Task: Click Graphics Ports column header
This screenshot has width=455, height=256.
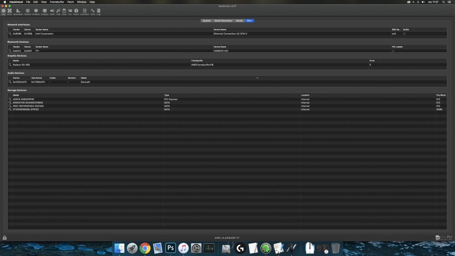Action: 372,60
